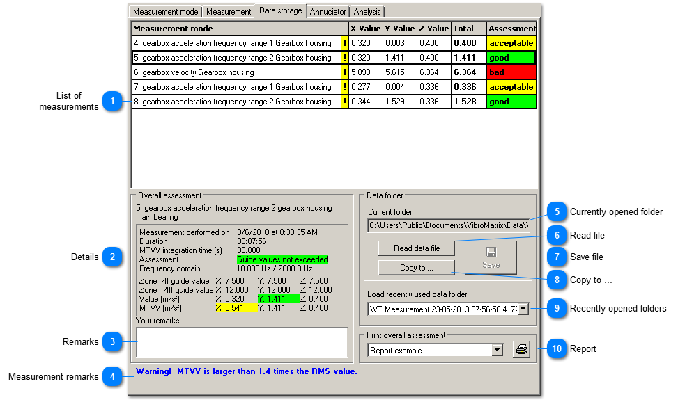The image size is (678, 402).
Task: Click the Save floppy disk button
Action: pos(491,257)
